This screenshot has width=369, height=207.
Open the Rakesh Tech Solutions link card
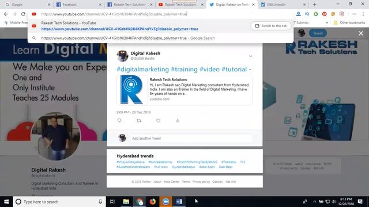tap(184, 90)
